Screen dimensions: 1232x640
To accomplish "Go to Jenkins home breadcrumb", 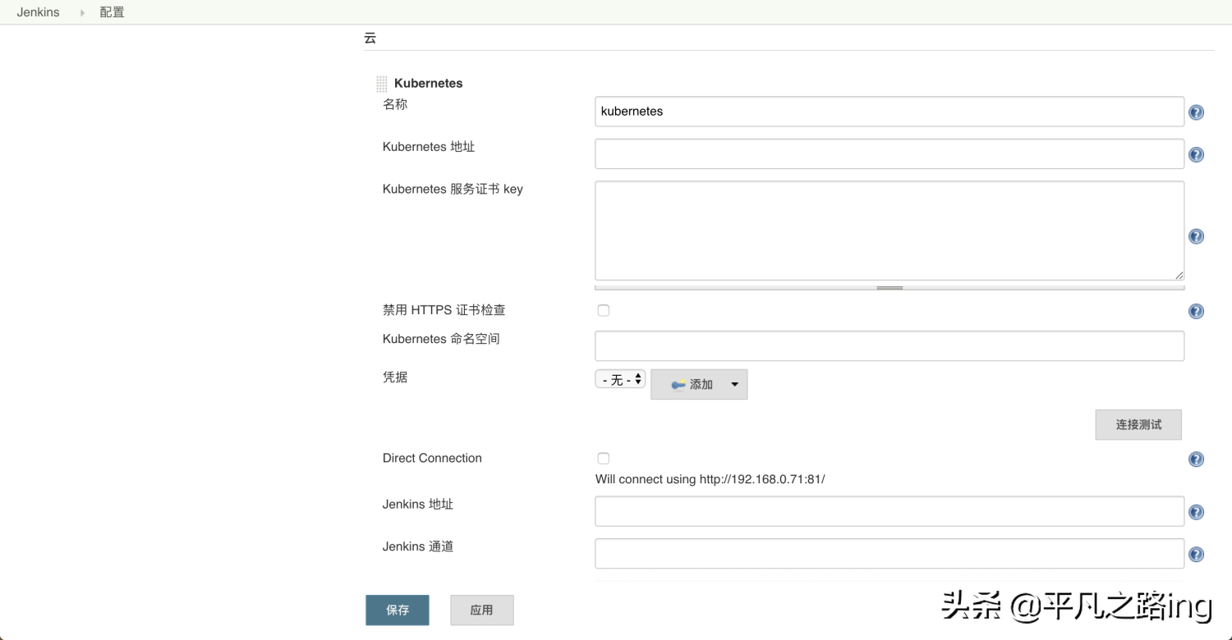I will (38, 12).
